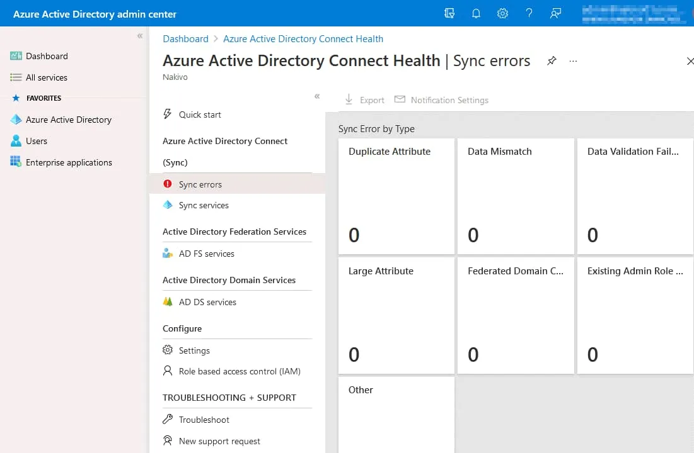694x453 pixels.
Task: Open the more options ellipsis menu
Action: click(573, 61)
